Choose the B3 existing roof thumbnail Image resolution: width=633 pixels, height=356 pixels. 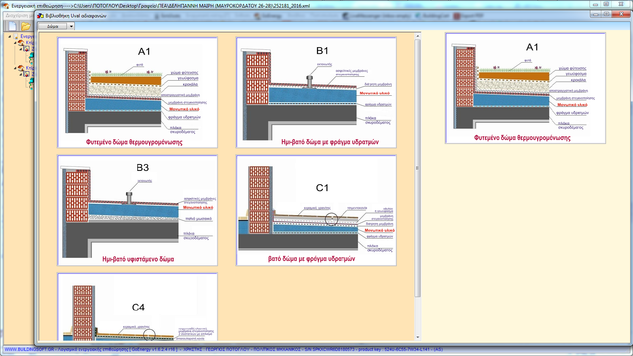pyautogui.click(x=137, y=210)
